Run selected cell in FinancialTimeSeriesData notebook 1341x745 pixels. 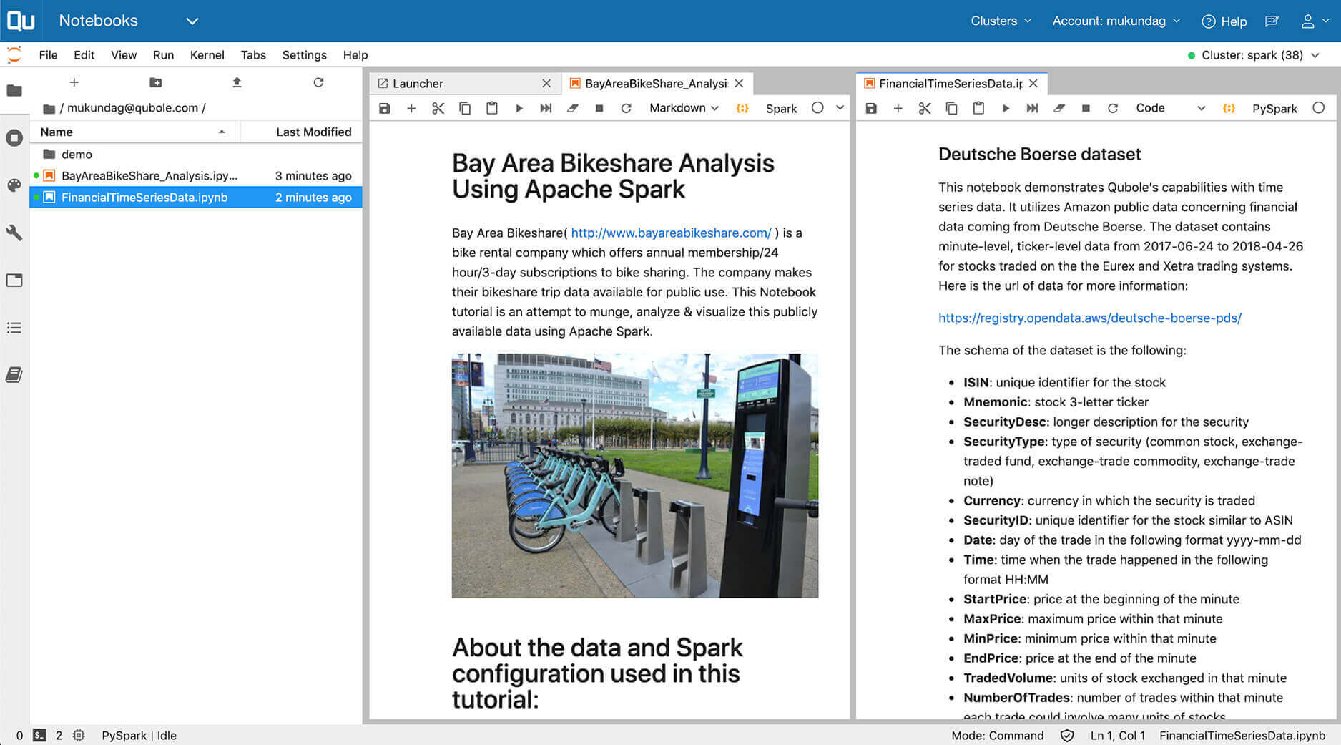coord(1006,108)
